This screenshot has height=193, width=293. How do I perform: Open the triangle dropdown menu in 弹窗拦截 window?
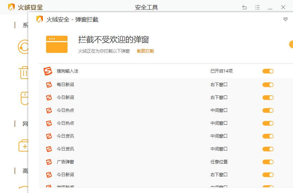click(x=285, y=19)
